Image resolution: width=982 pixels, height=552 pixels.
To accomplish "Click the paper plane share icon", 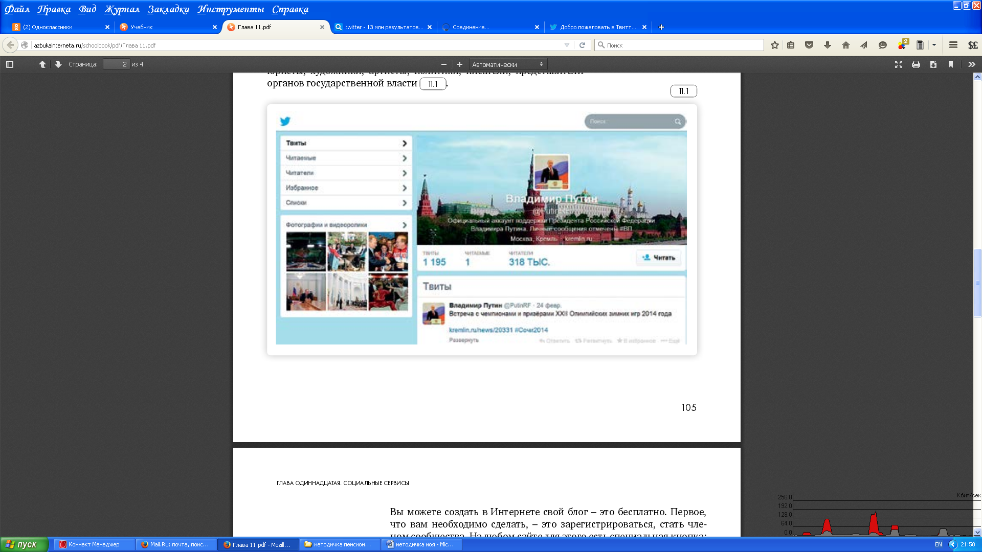I will (864, 45).
